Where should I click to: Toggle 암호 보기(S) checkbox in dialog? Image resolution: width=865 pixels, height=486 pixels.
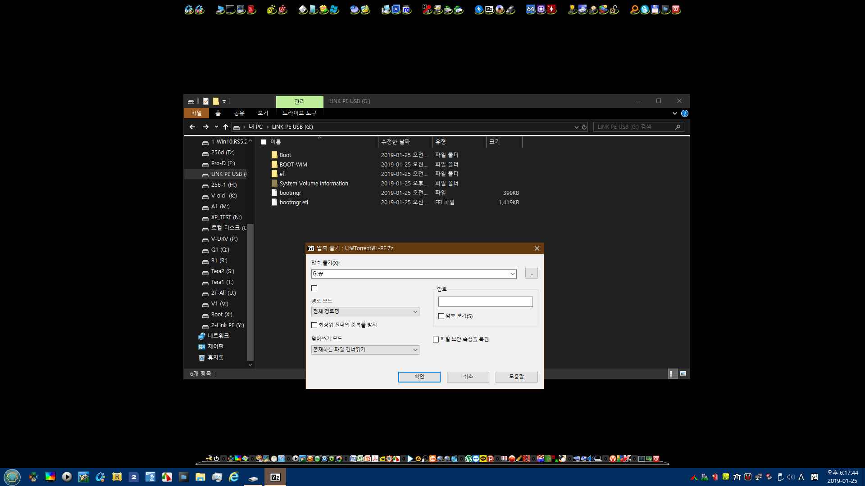pyautogui.click(x=442, y=316)
